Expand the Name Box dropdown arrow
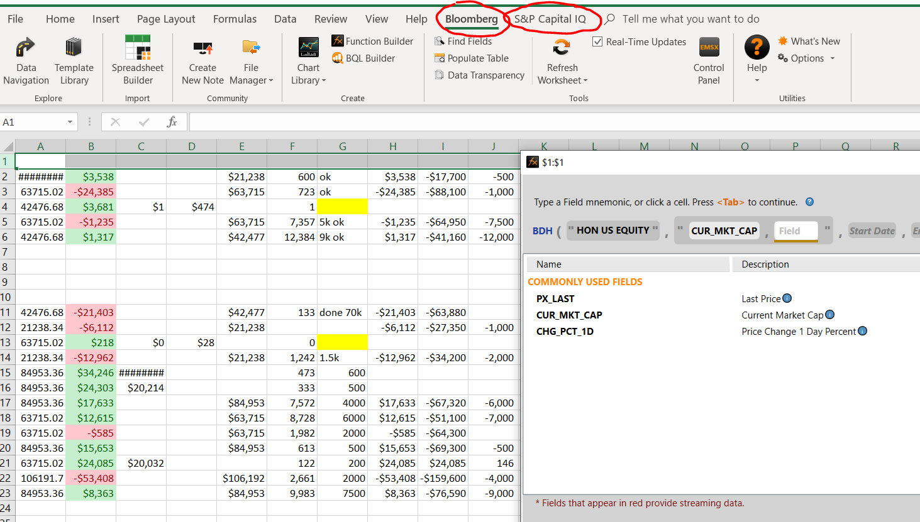Screen dimensions: 920x522 70,122
